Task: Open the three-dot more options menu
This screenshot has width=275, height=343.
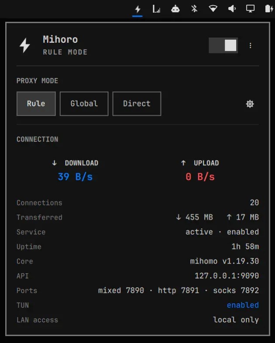Action: (x=251, y=45)
